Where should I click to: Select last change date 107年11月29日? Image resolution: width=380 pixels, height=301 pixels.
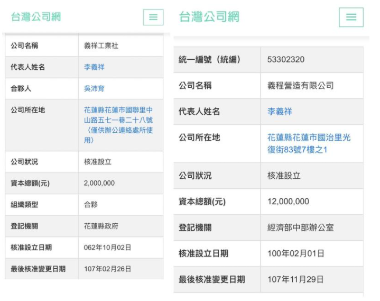295,279
